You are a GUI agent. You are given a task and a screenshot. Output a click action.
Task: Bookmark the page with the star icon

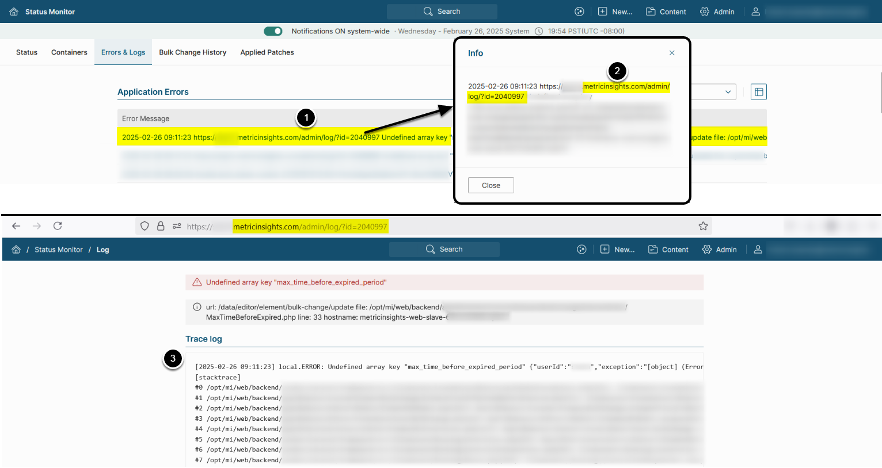tap(703, 227)
